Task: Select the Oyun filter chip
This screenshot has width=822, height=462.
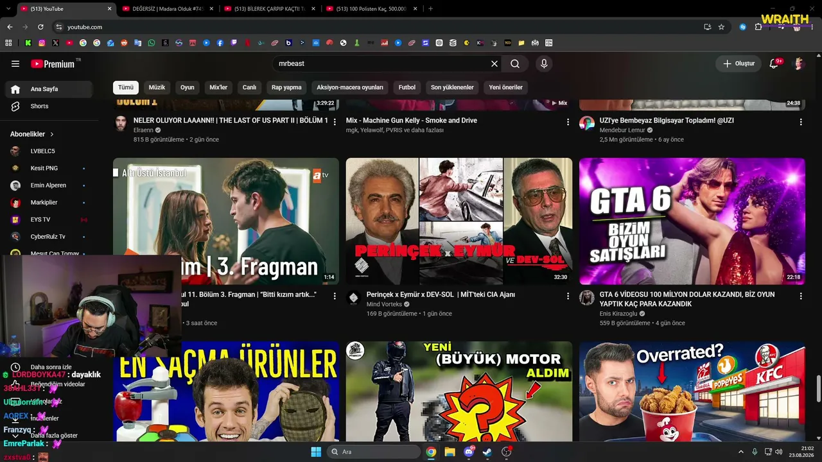Action: tap(188, 87)
